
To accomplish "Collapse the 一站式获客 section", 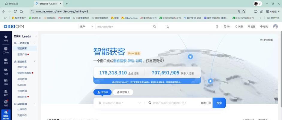I will [34, 43].
